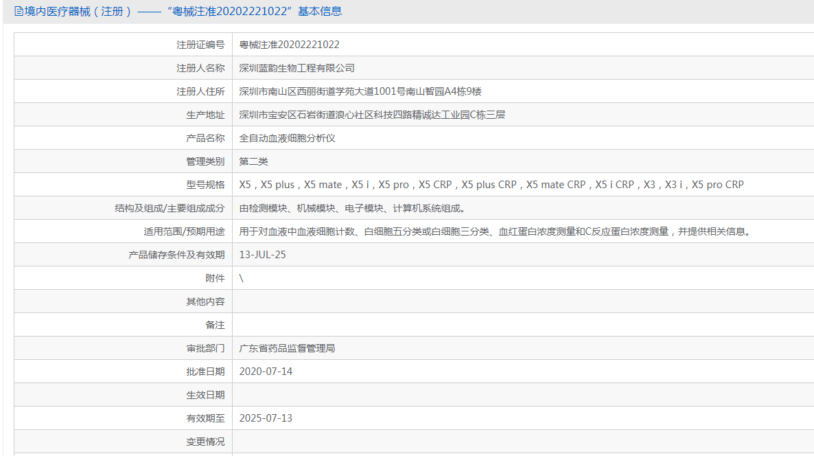Click the 备注 label
This screenshot has height=456, width=814.
215,325
